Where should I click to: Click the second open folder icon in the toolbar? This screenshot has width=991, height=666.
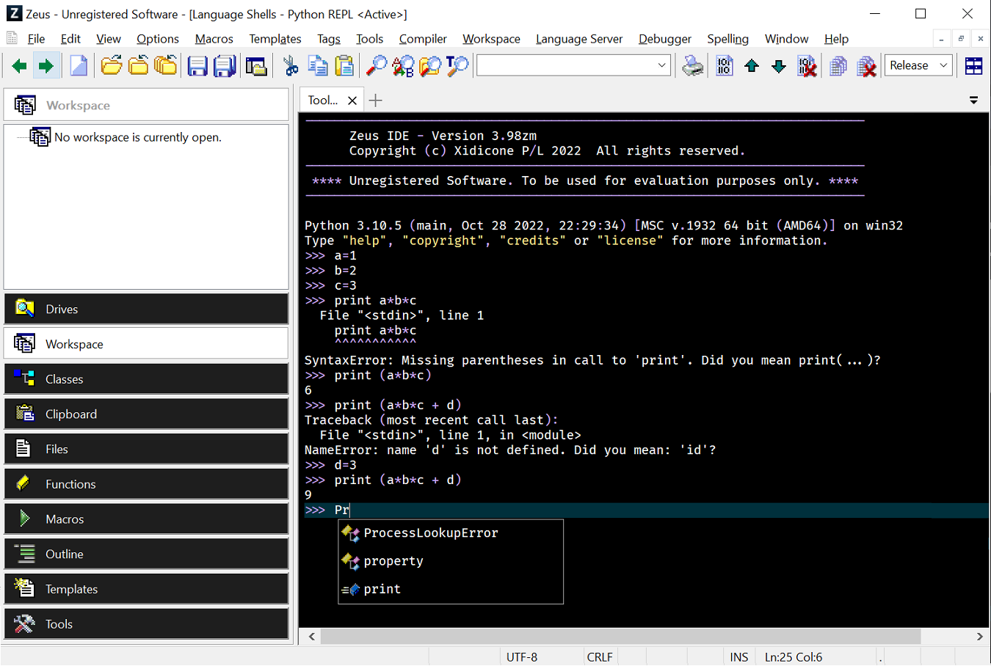point(138,66)
